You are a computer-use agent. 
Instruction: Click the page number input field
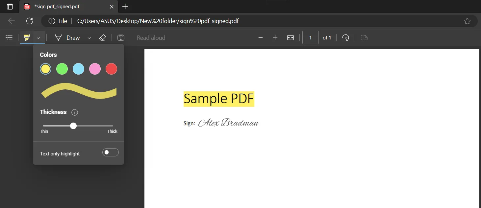(310, 37)
